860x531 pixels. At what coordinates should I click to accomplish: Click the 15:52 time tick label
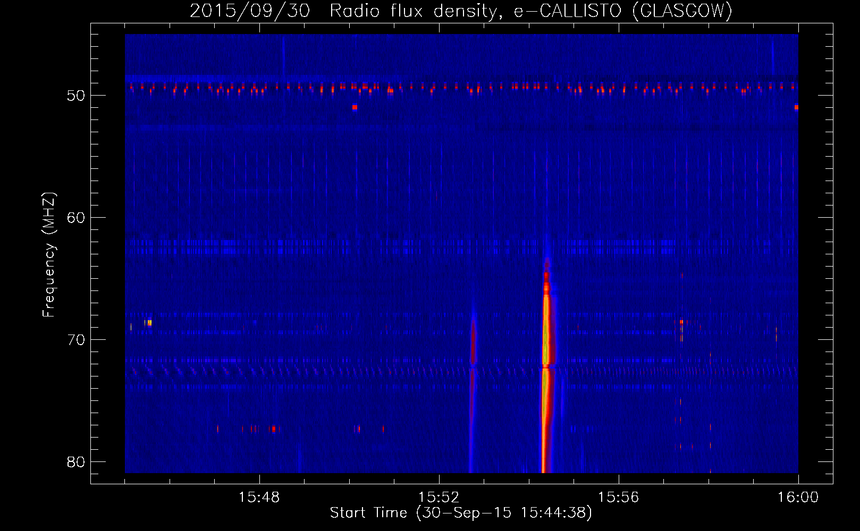click(x=439, y=498)
